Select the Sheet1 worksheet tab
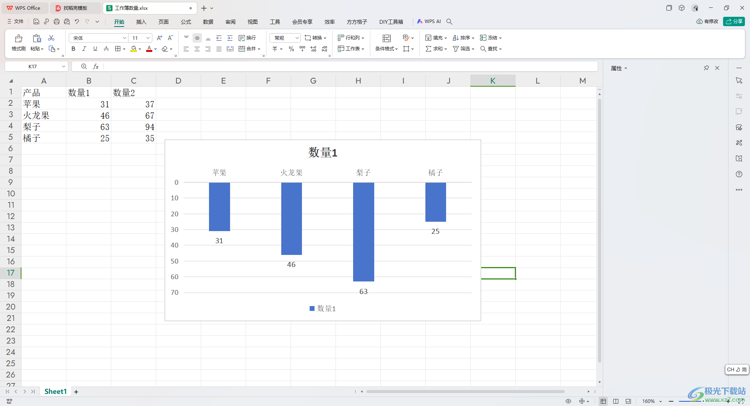The height and width of the screenshot is (406, 750). (55, 392)
